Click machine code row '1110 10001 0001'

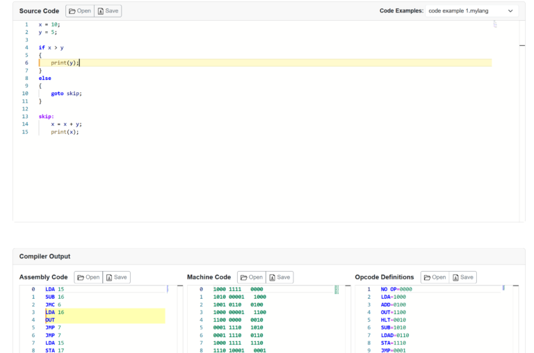click(240, 350)
